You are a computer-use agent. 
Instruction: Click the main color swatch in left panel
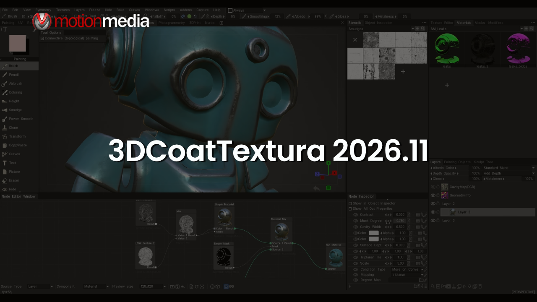17,43
